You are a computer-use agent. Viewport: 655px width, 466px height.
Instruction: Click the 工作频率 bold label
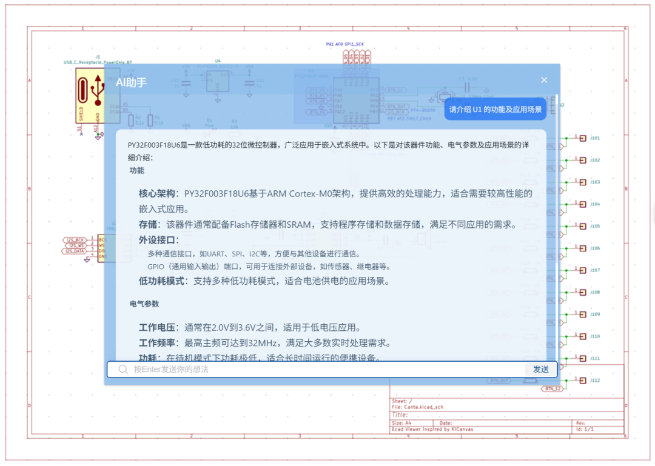(x=156, y=343)
